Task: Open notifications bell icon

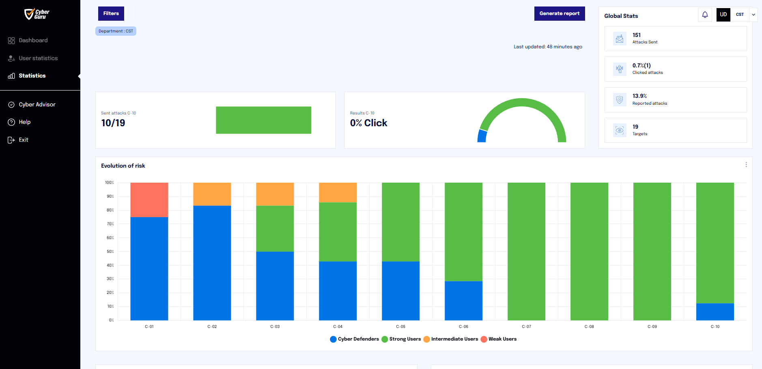Action: point(705,15)
